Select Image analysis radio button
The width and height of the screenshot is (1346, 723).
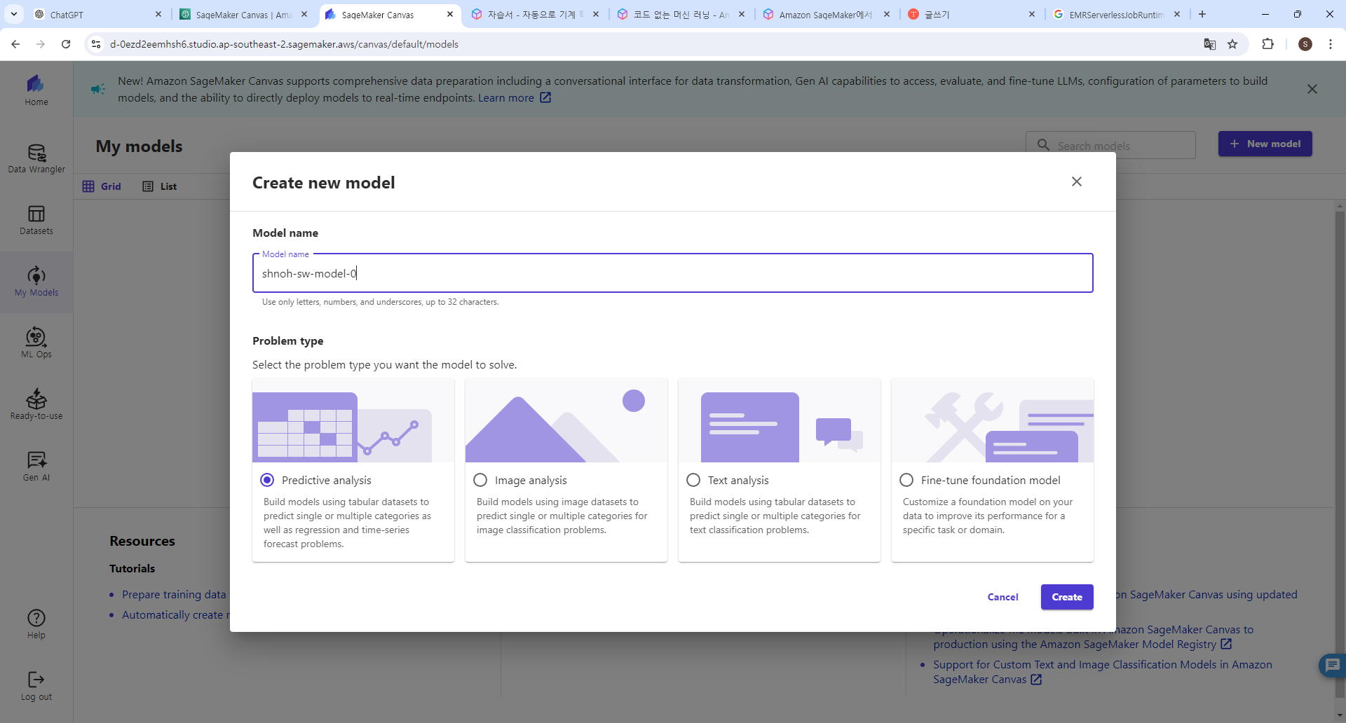tap(480, 480)
